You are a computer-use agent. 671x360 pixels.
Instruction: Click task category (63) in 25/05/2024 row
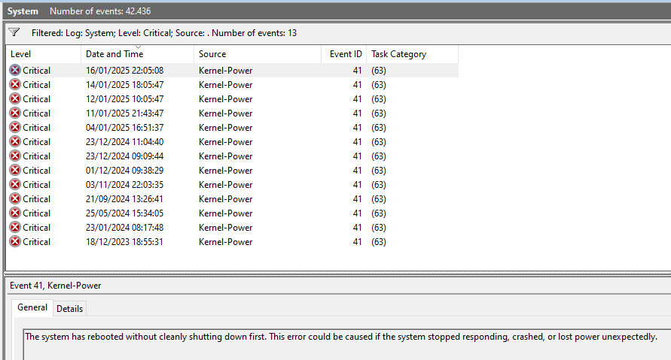(x=379, y=213)
